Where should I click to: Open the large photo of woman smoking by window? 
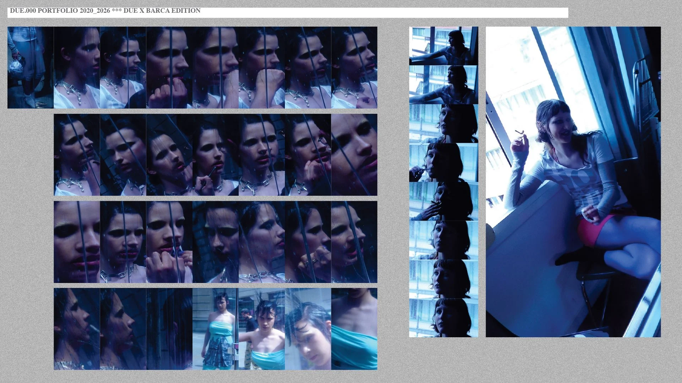coord(573,182)
